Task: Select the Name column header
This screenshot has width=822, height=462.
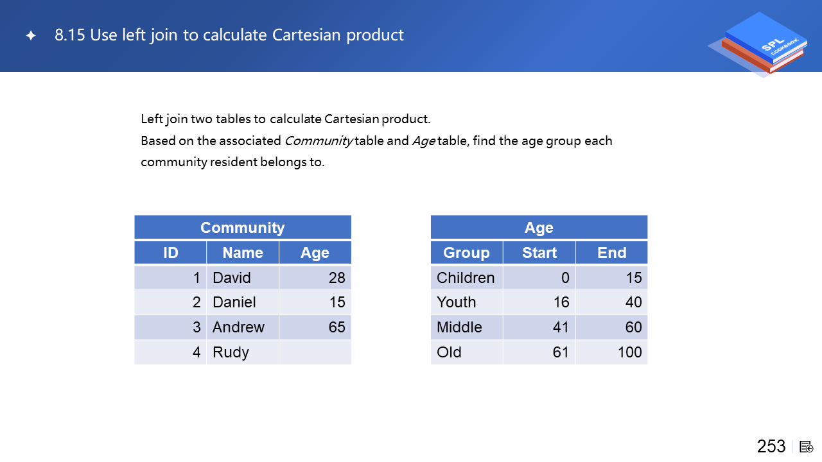Action: [x=243, y=253]
